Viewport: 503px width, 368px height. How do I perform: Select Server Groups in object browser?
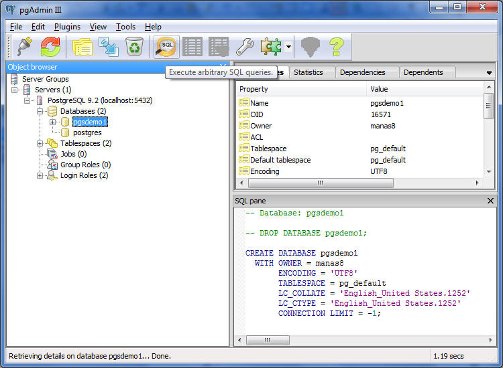tap(45, 79)
